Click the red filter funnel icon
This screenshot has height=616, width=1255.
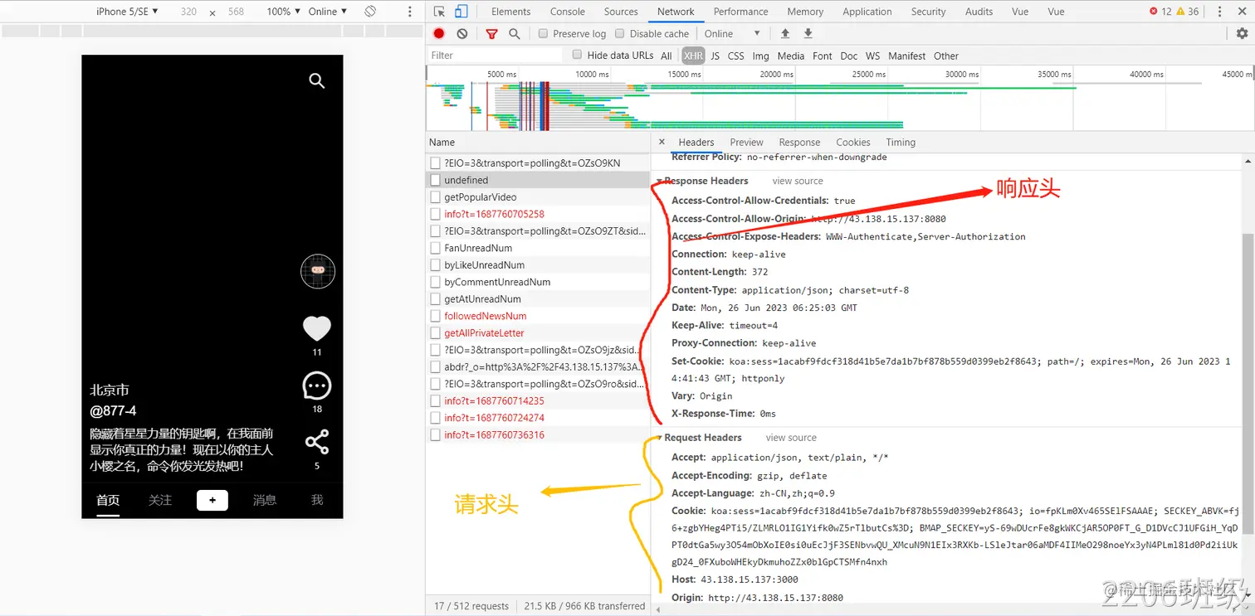point(491,34)
